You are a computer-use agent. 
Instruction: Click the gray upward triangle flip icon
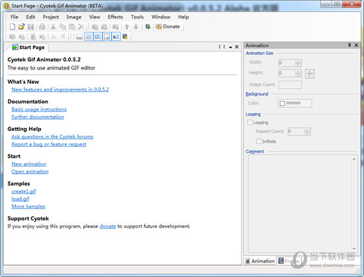click(53, 36)
